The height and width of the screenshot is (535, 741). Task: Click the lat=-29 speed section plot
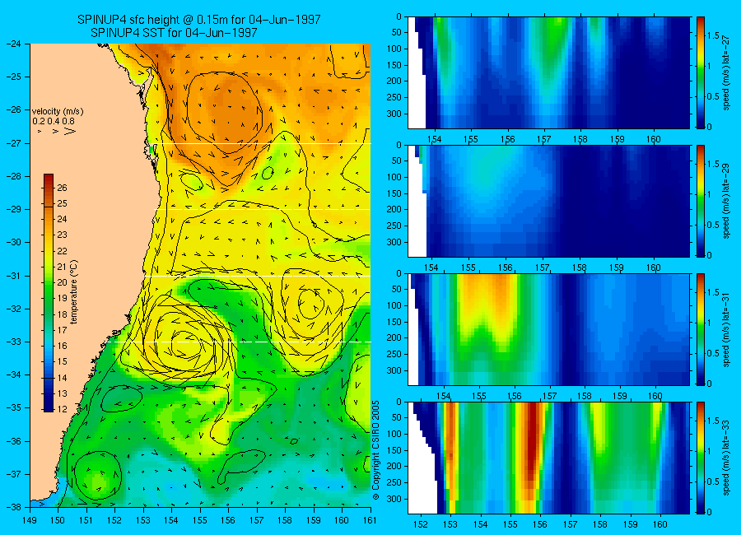[548, 201]
